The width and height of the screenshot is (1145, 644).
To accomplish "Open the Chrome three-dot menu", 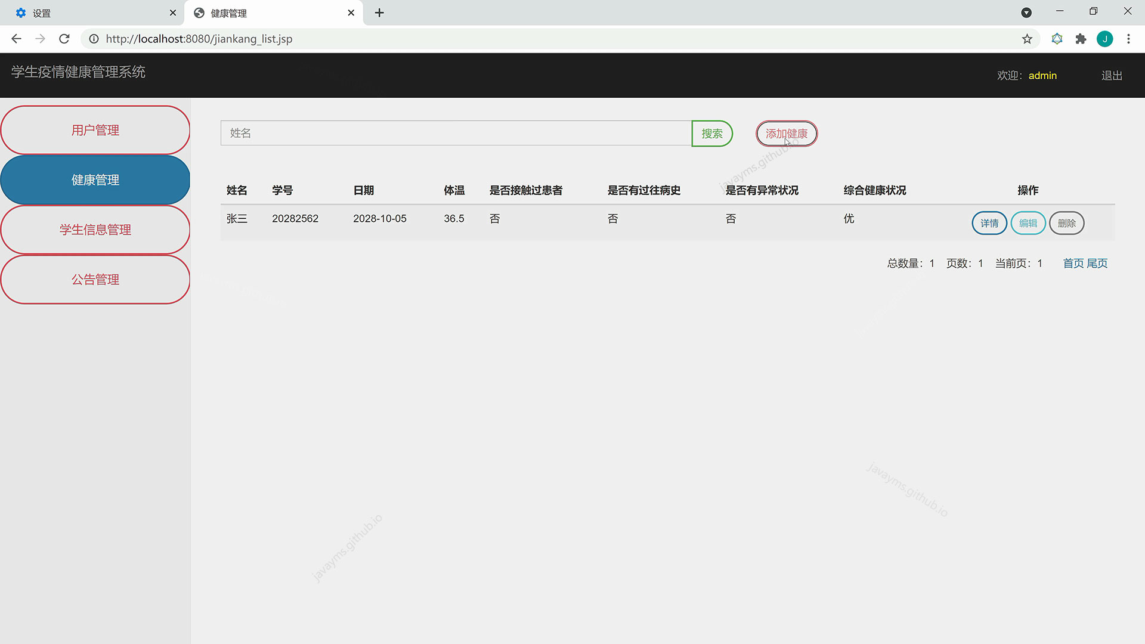I will click(1128, 39).
